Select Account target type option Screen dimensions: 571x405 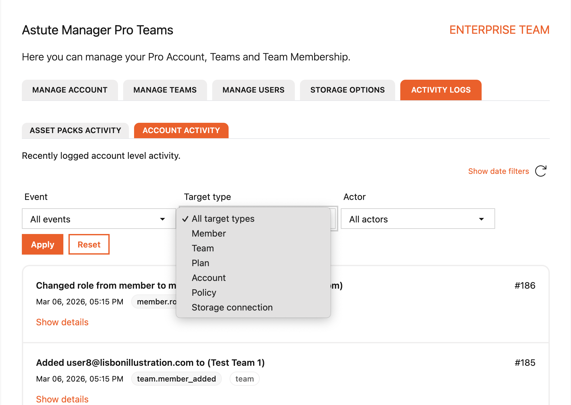point(209,278)
